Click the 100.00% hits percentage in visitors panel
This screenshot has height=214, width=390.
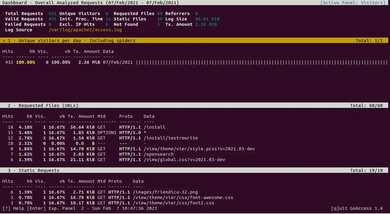click(x=26, y=62)
